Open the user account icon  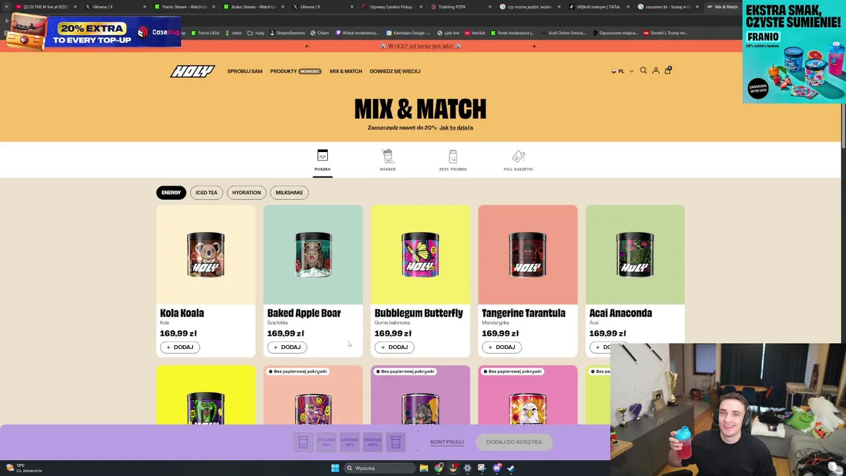tap(656, 71)
